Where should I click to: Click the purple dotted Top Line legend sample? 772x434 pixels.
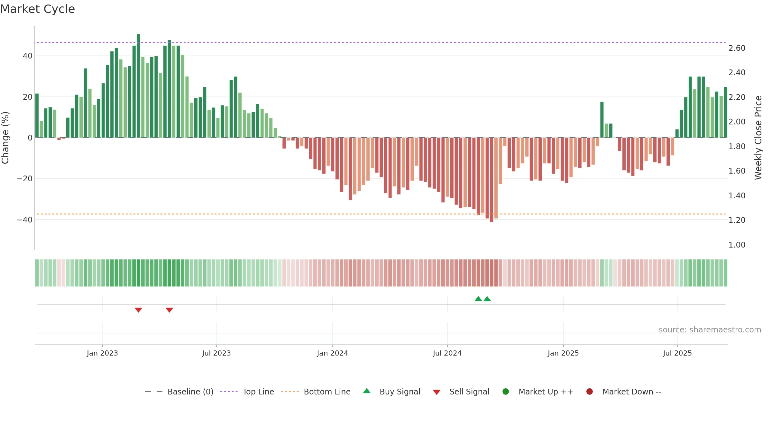coord(229,392)
